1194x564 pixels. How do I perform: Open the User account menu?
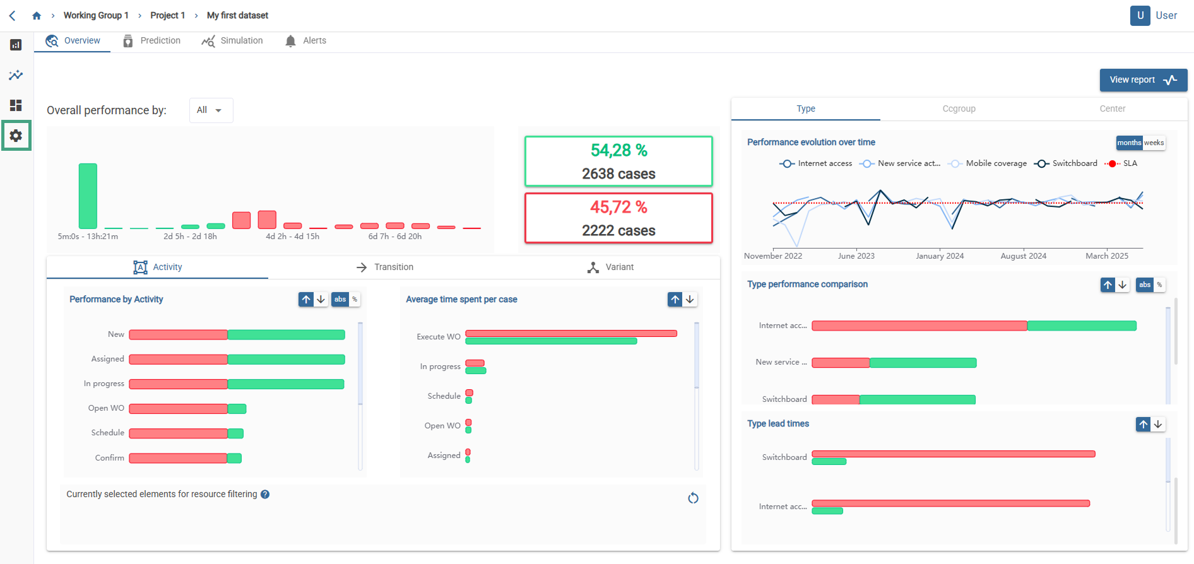click(1154, 16)
